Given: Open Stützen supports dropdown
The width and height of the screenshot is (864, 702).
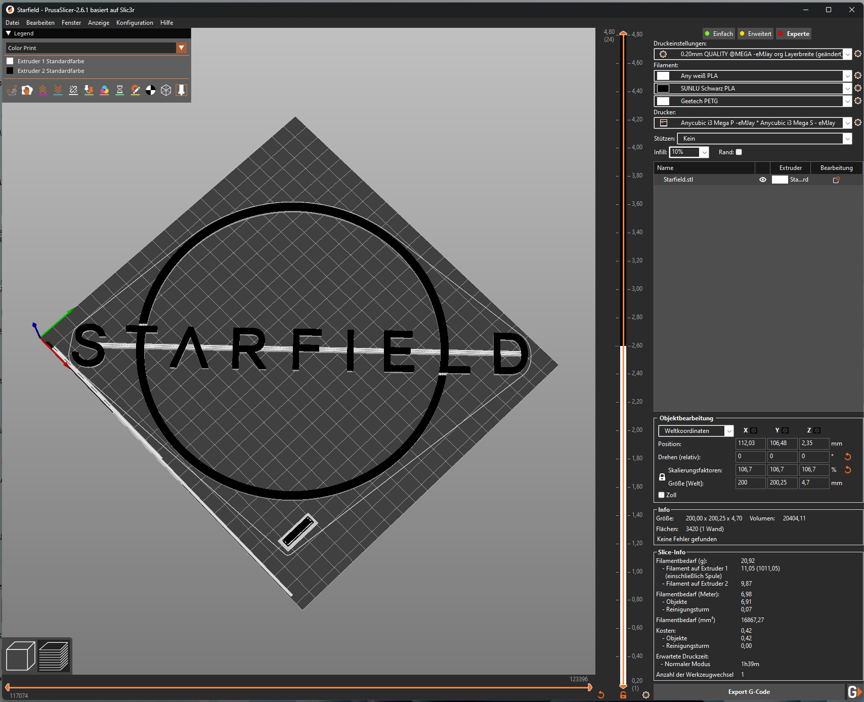Looking at the screenshot, I should point(847,139).
